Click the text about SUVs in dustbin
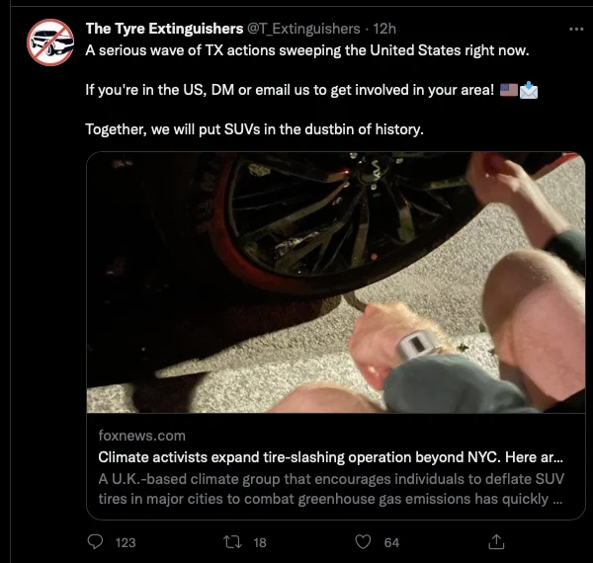This screenshot has height=563, width=593. [x=255, y=129]
